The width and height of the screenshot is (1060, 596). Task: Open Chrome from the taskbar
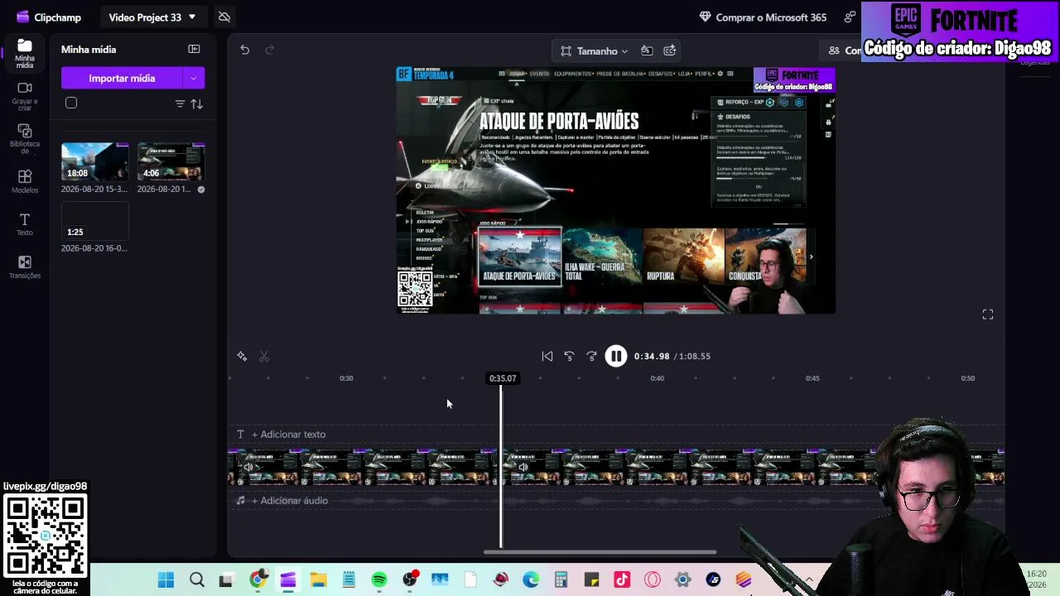258,579
